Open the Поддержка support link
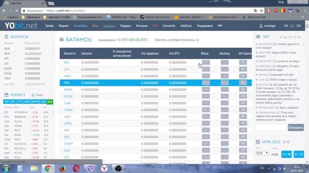 pyautogui.click(x=205, y=25)
